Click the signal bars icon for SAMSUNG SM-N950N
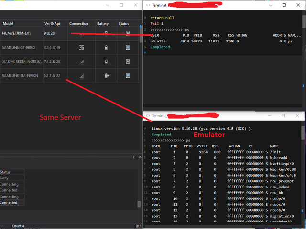306x229 pixels. pyautogui.click(x=82, y=76)
